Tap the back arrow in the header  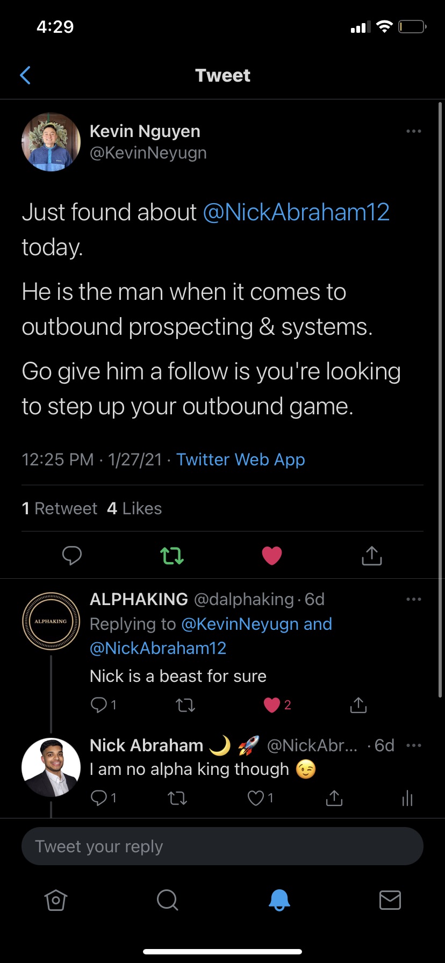[25, 76]
